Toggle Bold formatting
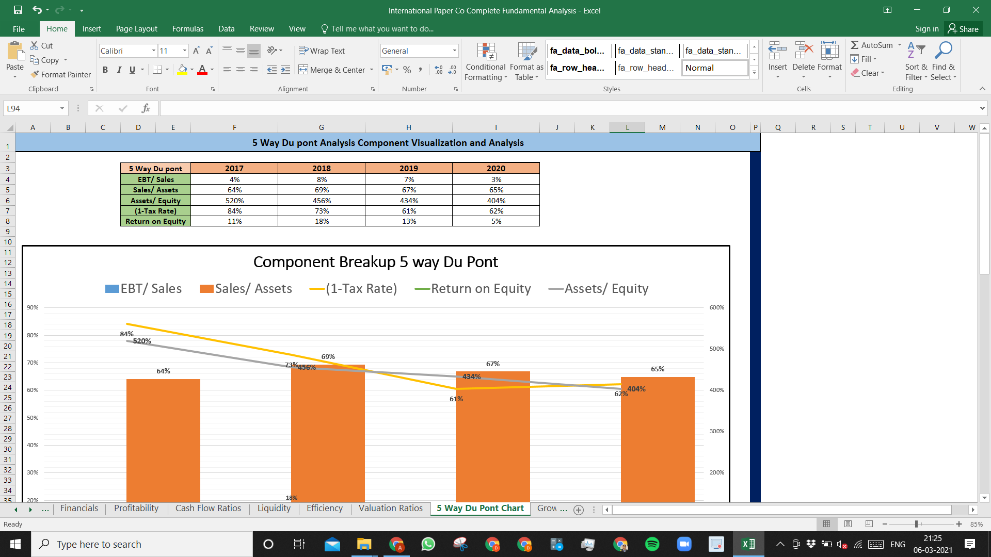This screenshot has height=557, width=991. coord(105,70)
